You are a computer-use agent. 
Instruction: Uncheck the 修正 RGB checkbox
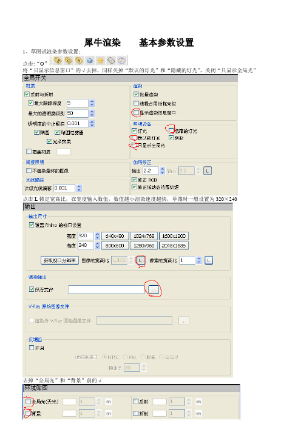134,180
